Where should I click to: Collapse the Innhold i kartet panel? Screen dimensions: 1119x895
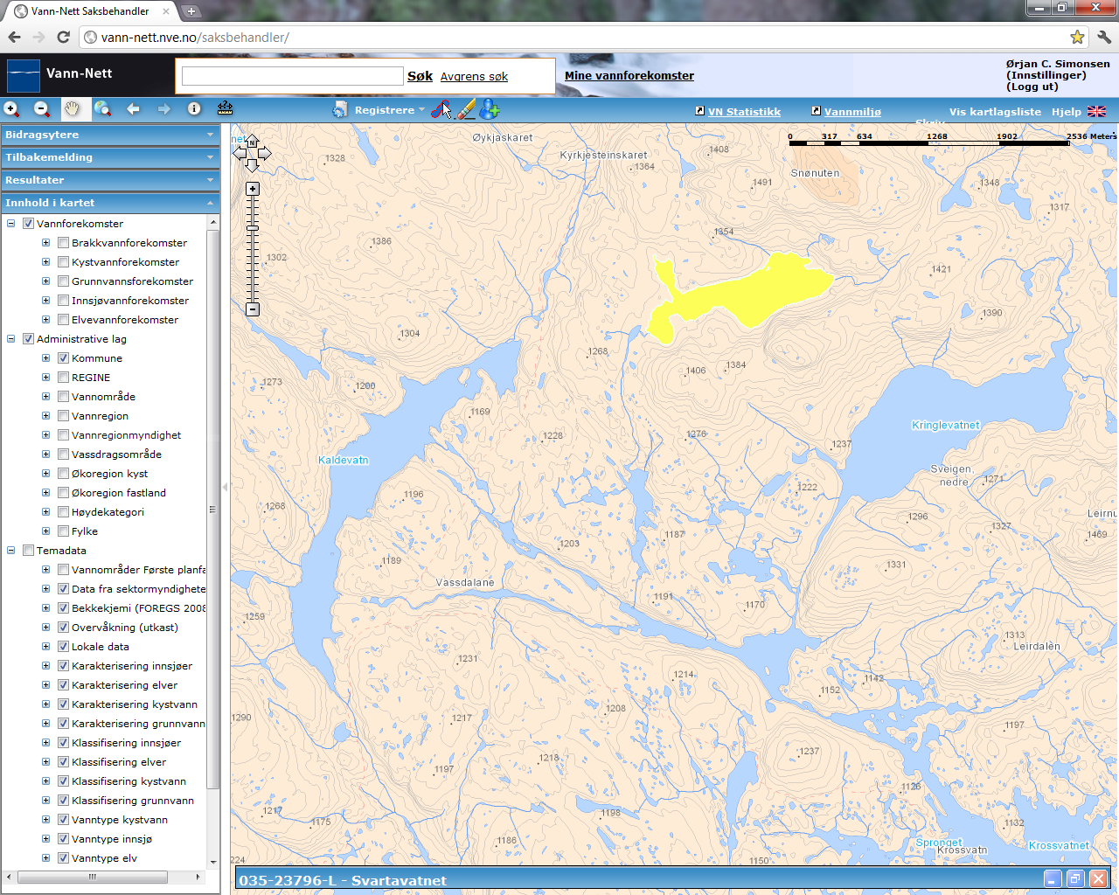pyautogui.click(x=110, y=203)
